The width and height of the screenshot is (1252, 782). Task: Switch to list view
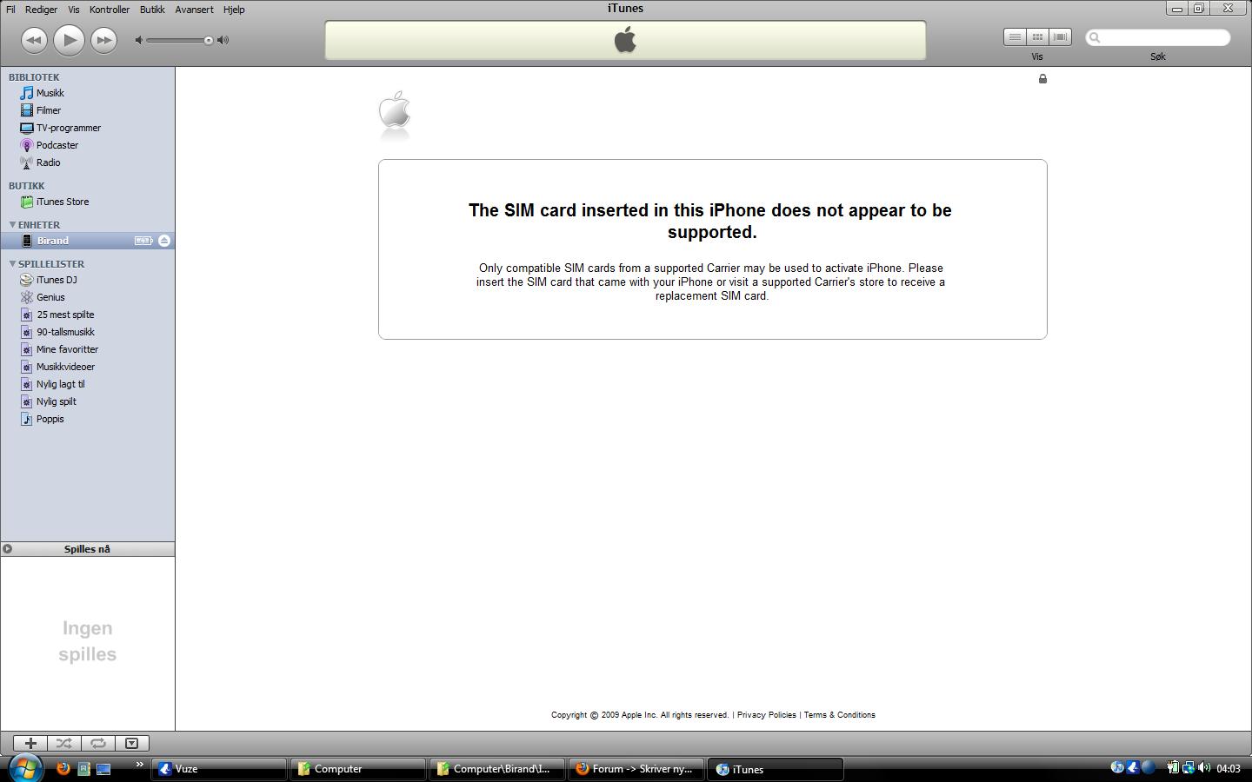tap(1015, 37)
